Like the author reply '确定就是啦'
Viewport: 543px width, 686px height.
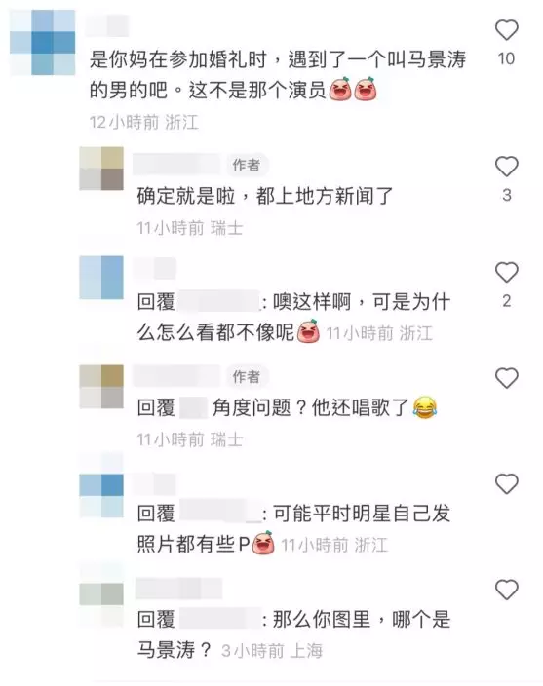click(x=506, y=167)
